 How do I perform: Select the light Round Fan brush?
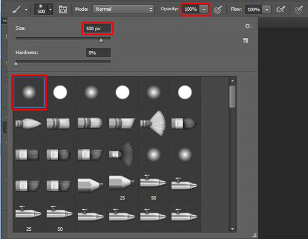[x=153, y=123]
